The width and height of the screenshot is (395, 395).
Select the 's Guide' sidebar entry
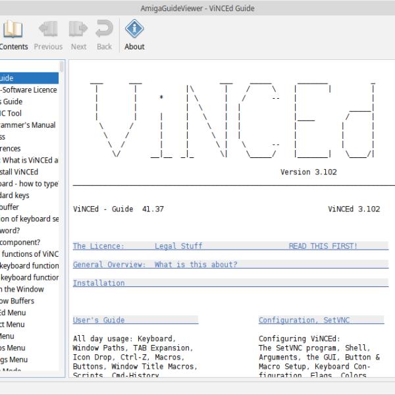point(29,101)
